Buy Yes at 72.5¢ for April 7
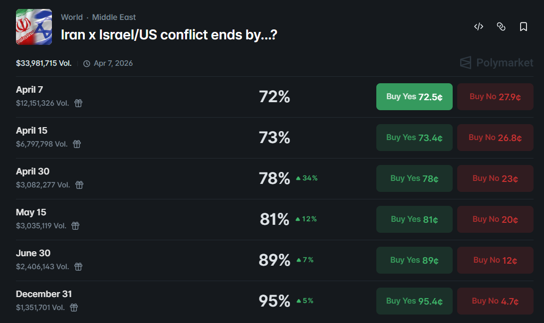The height and width of the screenshot is (323, 544). point(414,97)
